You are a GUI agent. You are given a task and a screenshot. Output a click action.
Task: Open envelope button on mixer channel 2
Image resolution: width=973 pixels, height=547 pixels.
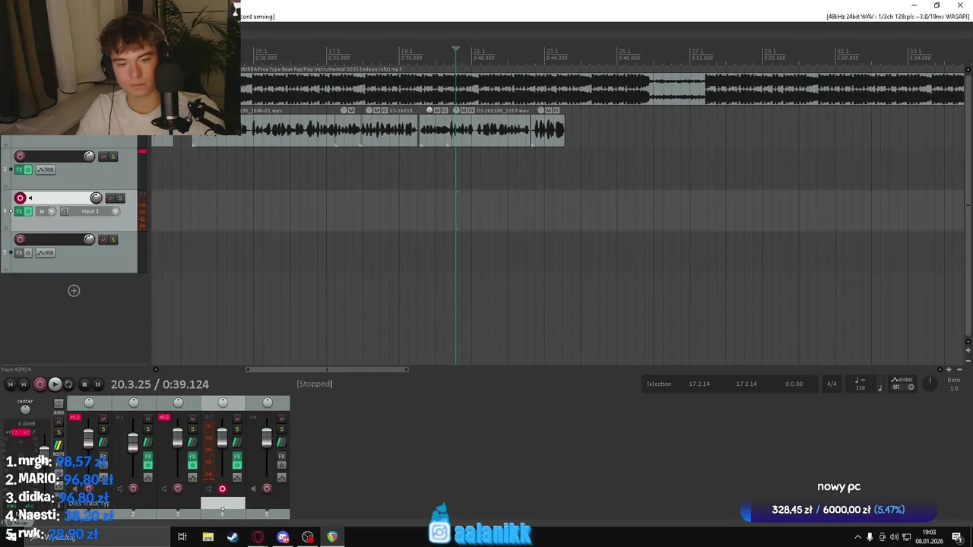(148, 477)
